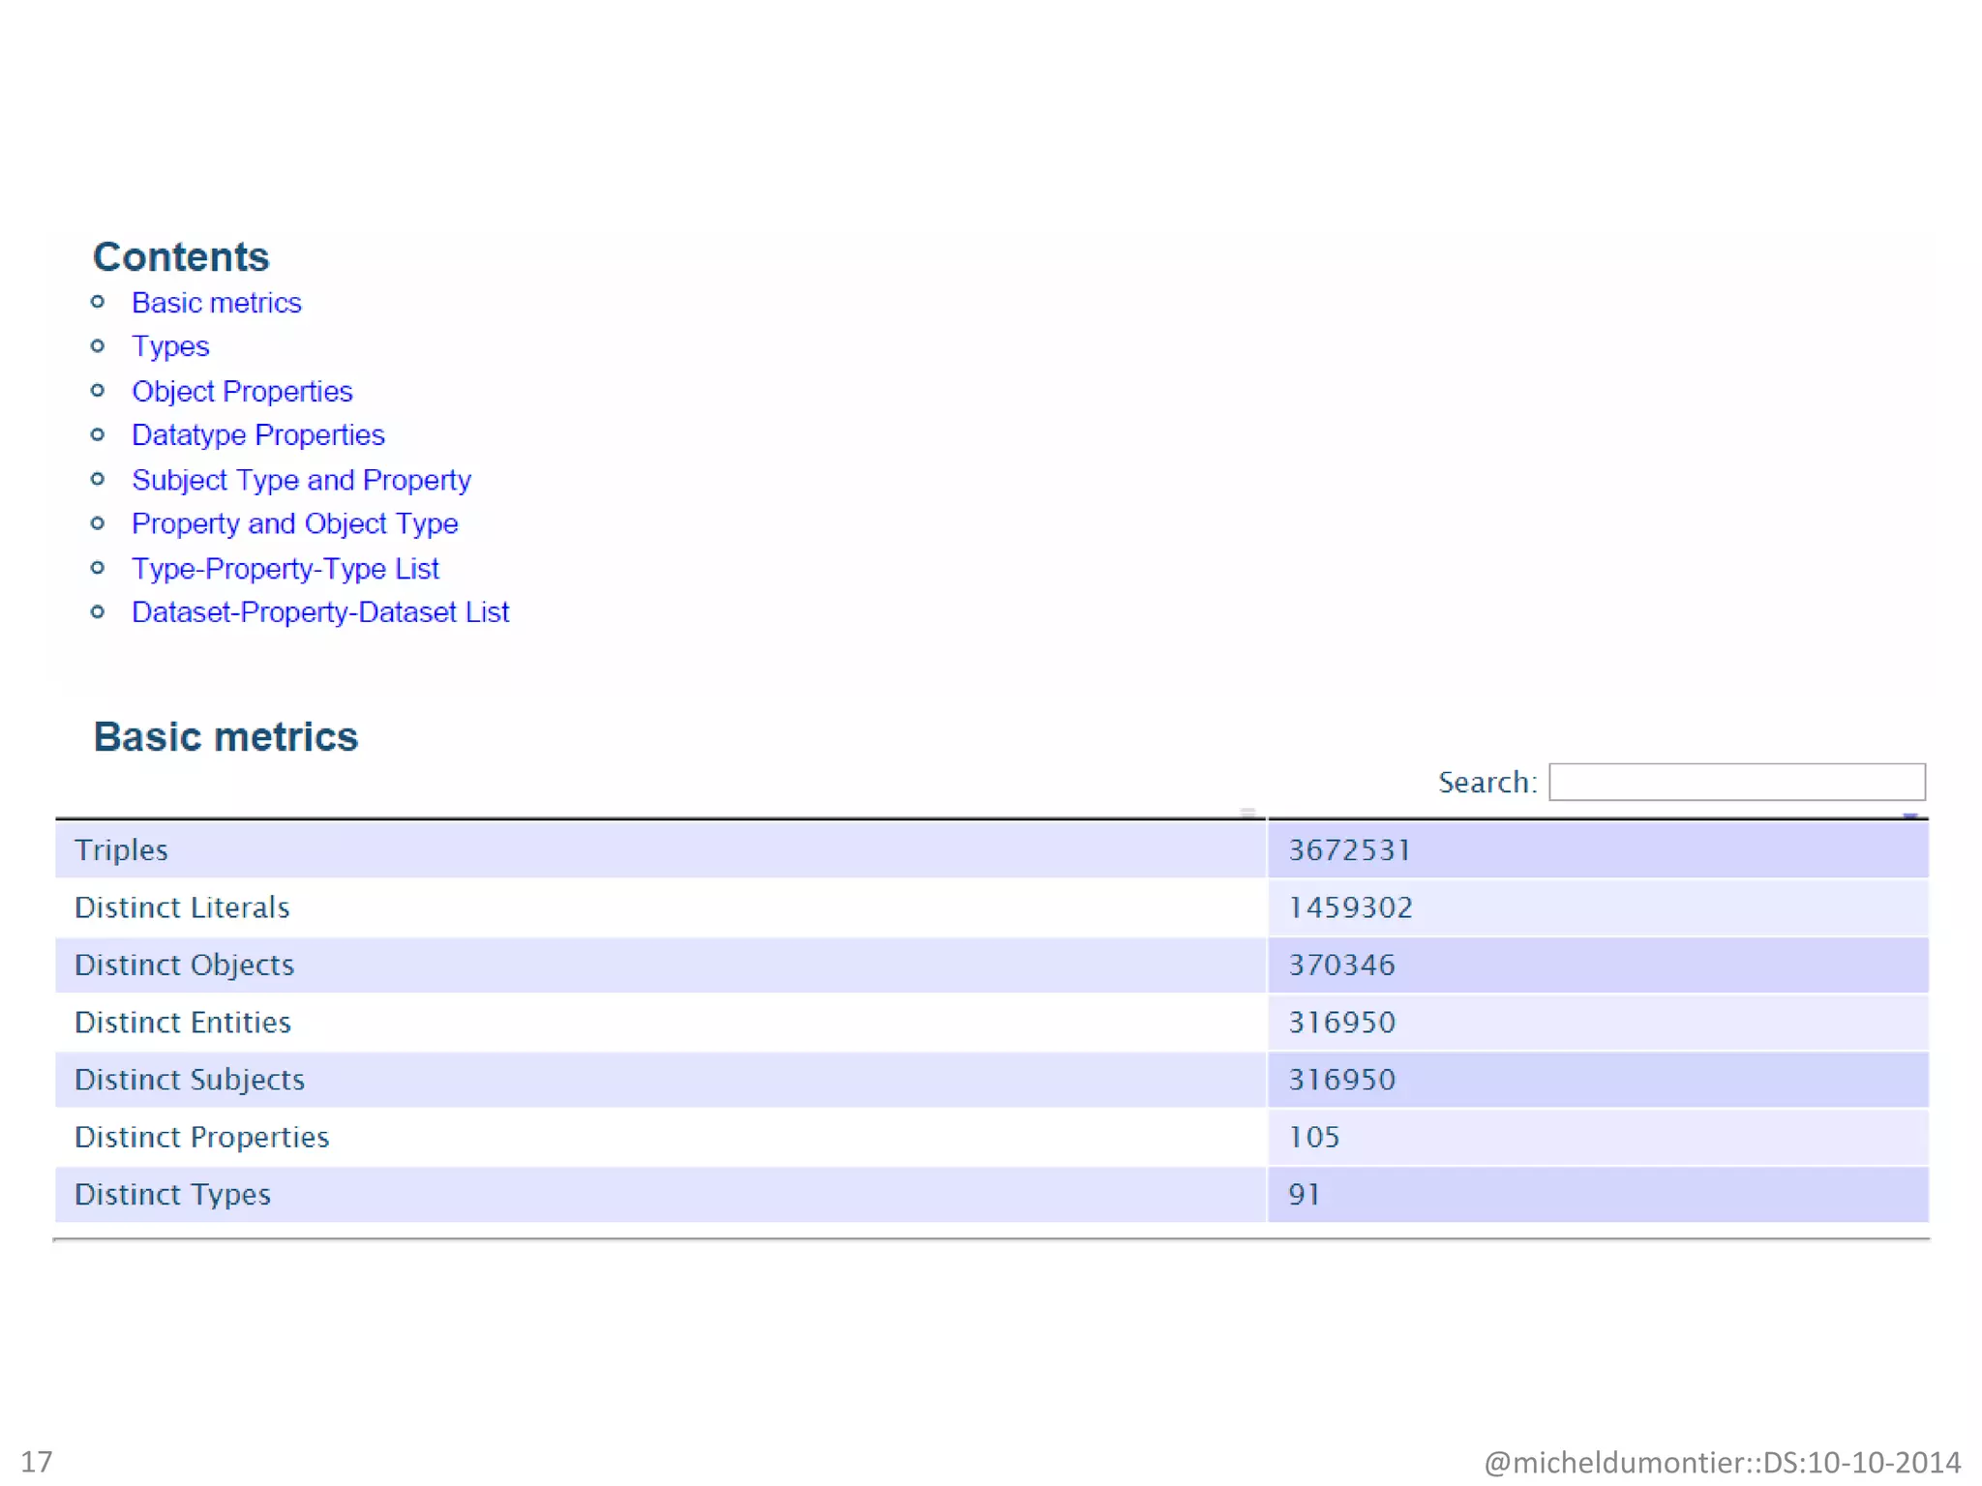Select the Distinct Subjects row label
The height and width of the screenshot is (1486, 1982).
coord(189,1080)
